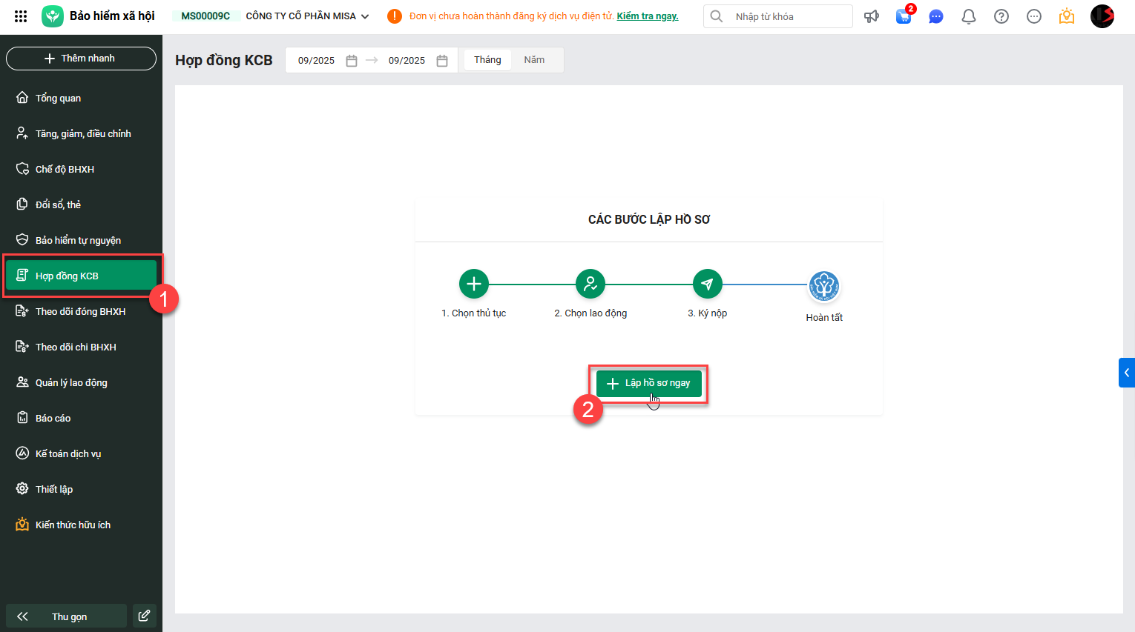
Task: Open Theo dõi chi BHXH menu
Action: pyautogui.click(x=82, y=347)
